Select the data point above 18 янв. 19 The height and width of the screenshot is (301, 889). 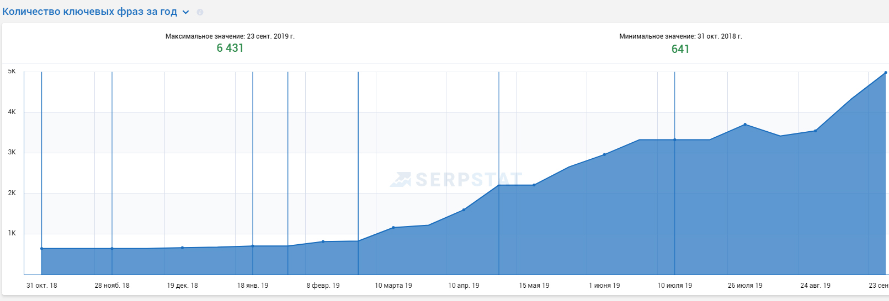(x=253, y=246)
